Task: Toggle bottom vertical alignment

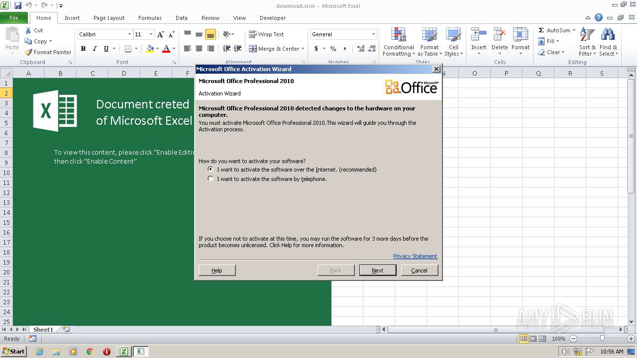Action: (x=211, y=34)
